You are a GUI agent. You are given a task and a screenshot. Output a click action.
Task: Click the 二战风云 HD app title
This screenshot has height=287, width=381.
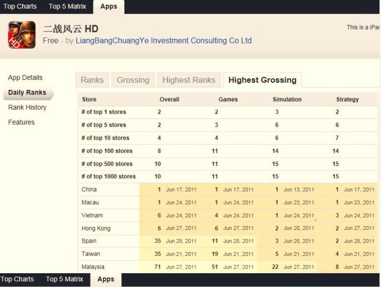point(71,29)
